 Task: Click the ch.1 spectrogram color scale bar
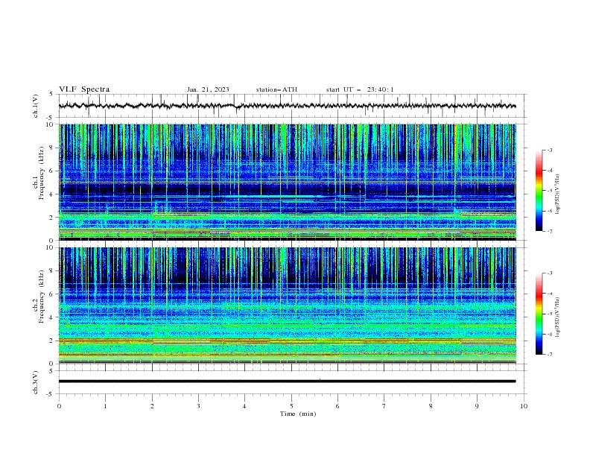[539, 191]
